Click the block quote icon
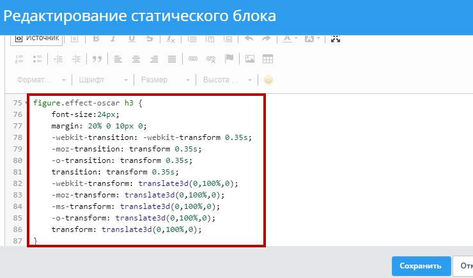This screenshot has height=278, width=473. point(97,59)
